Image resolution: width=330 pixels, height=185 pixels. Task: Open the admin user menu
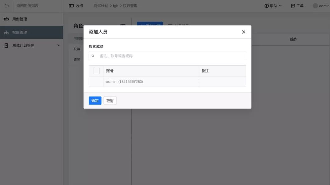tap(321, 6)
